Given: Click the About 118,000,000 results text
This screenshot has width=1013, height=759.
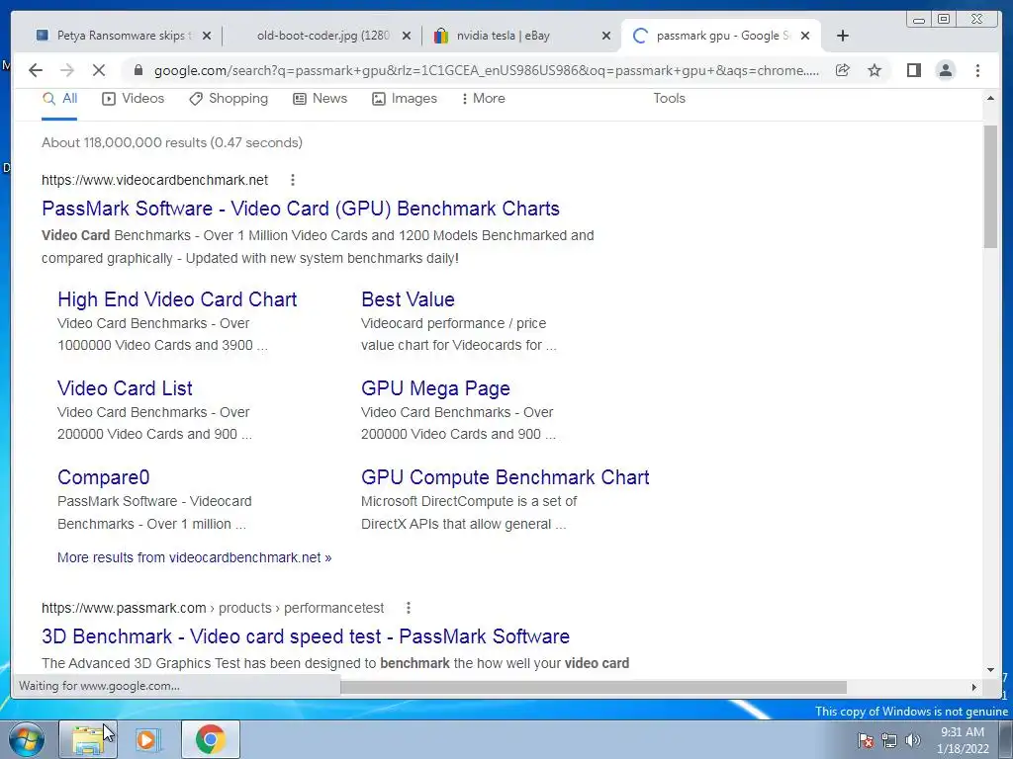Looking at the screenshot, I should pyautogui.click(x=172, y=142).
